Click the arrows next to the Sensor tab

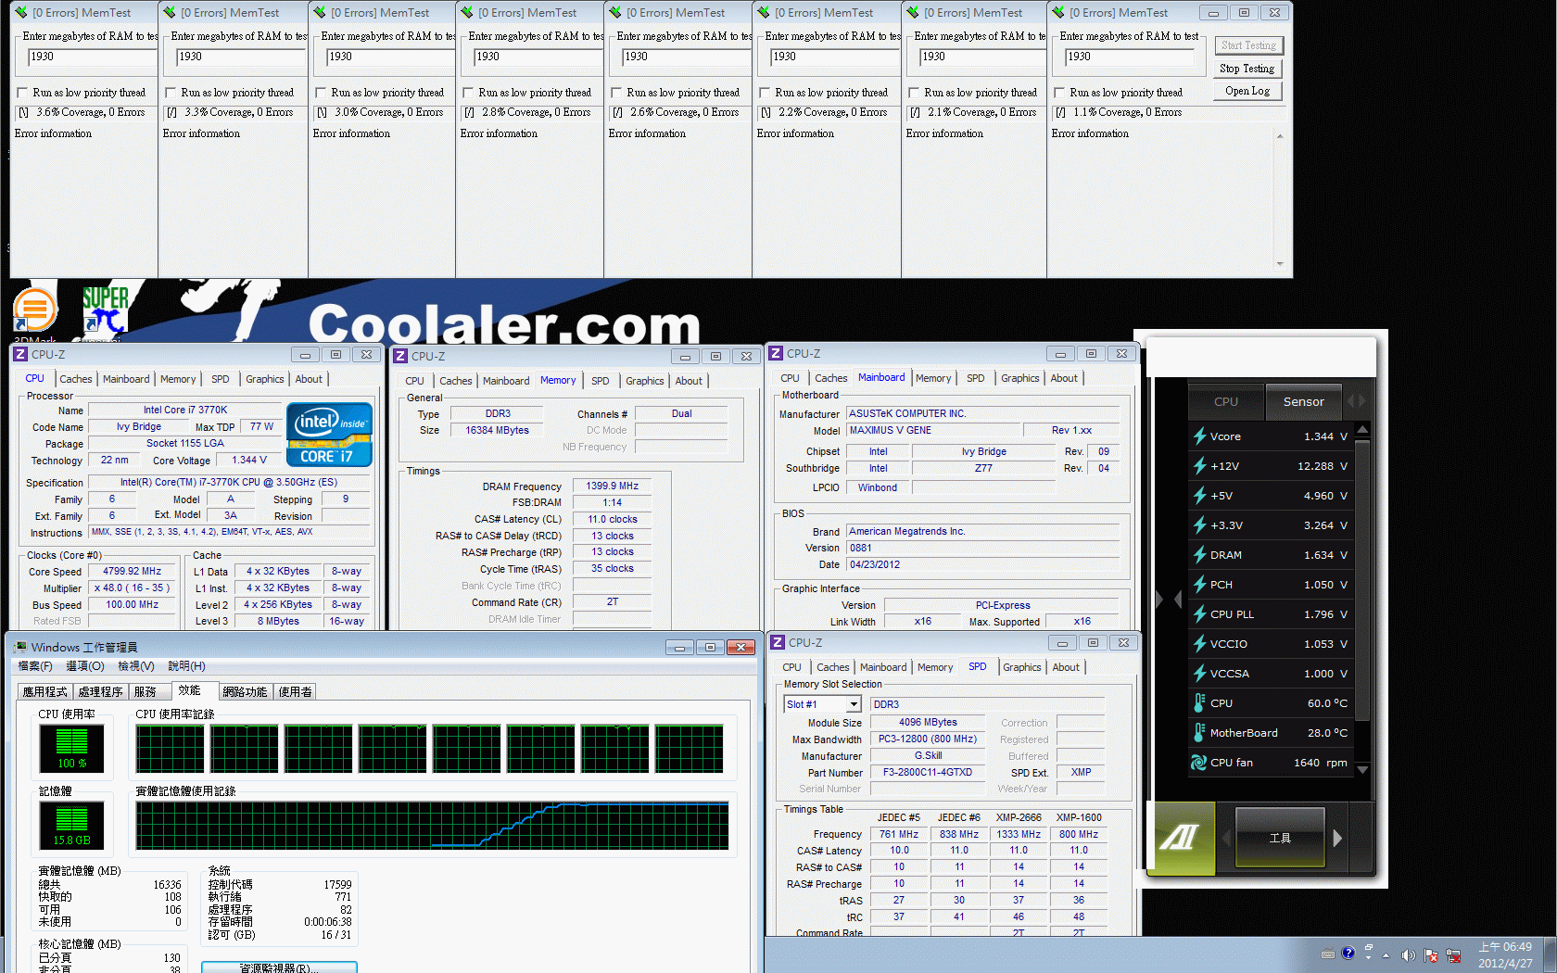tap(1356, 401)
